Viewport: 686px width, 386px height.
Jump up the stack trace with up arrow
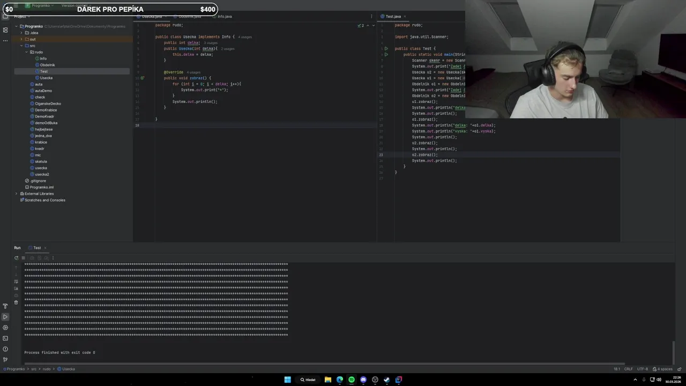[x=16, y=267]
